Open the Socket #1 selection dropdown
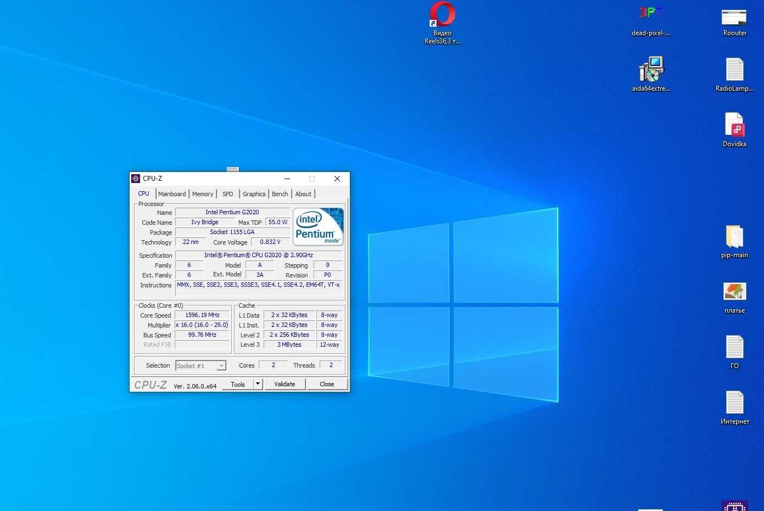 click(200, 365)
